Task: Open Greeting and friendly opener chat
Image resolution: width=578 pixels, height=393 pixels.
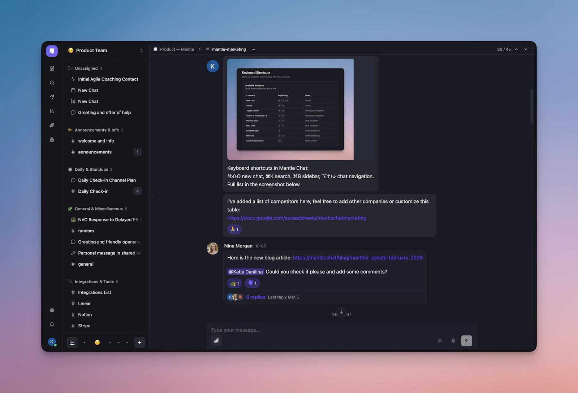Action: pyautogui.click(x=105, y=242)
